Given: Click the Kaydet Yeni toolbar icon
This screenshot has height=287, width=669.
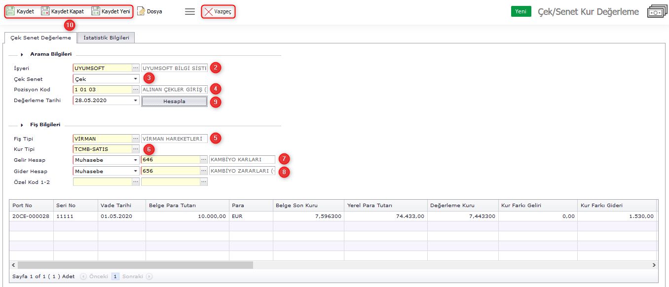Looking at the screenshot, I should click(96, 11).
